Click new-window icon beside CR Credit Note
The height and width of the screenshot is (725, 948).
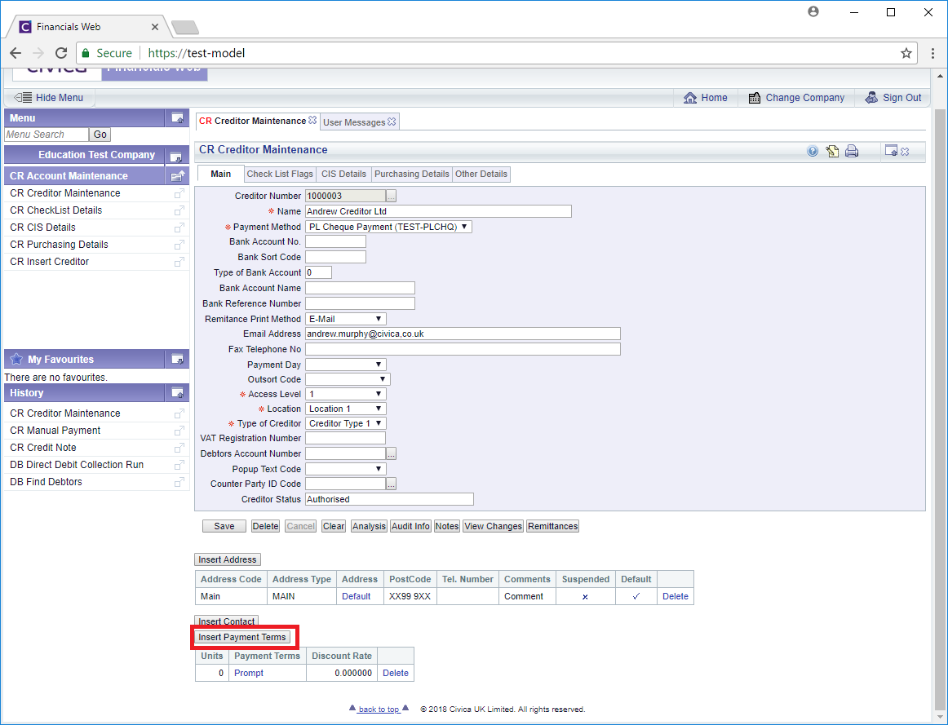click(x=179, y=448)
